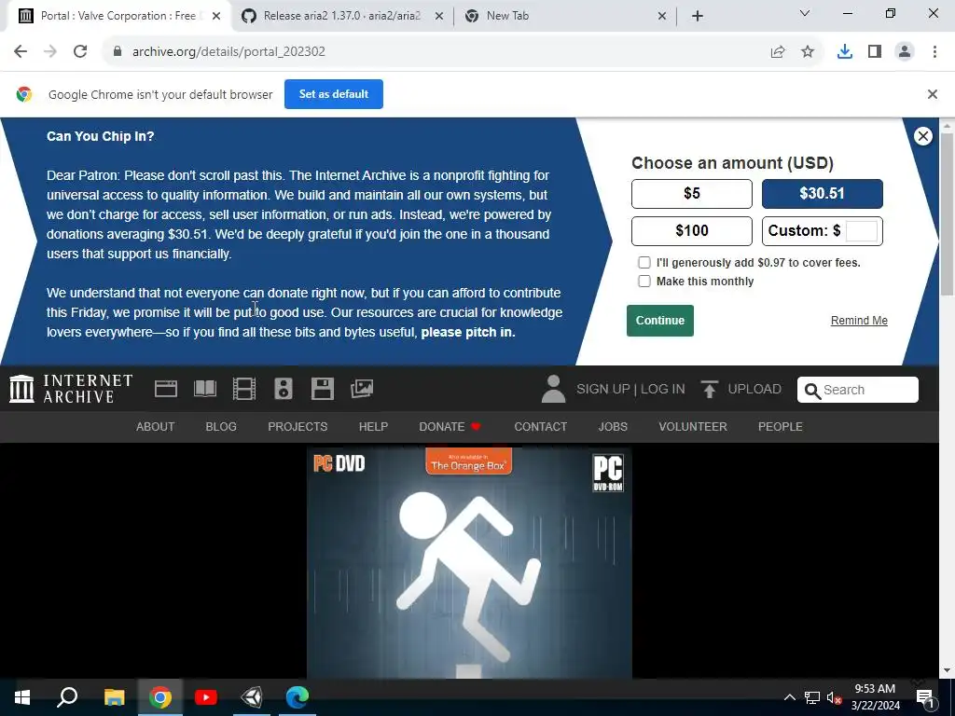Open the PROJECTS menu item
This screenshot has height=716, width=955.
tap(298, 427)
